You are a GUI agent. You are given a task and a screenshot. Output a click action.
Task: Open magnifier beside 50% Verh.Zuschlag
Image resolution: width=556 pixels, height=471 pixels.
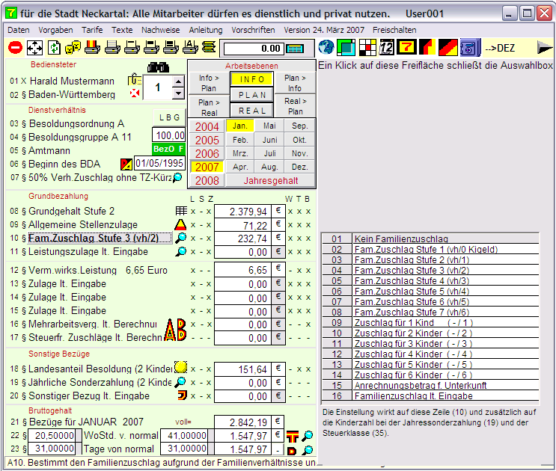click(177, 177)
